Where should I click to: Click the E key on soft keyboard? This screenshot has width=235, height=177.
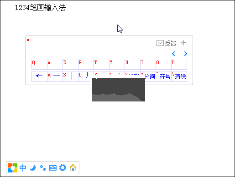[71, 64]
